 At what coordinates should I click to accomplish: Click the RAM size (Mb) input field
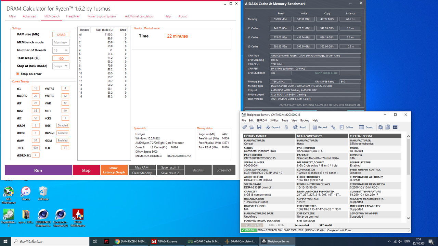pos(61,35)
